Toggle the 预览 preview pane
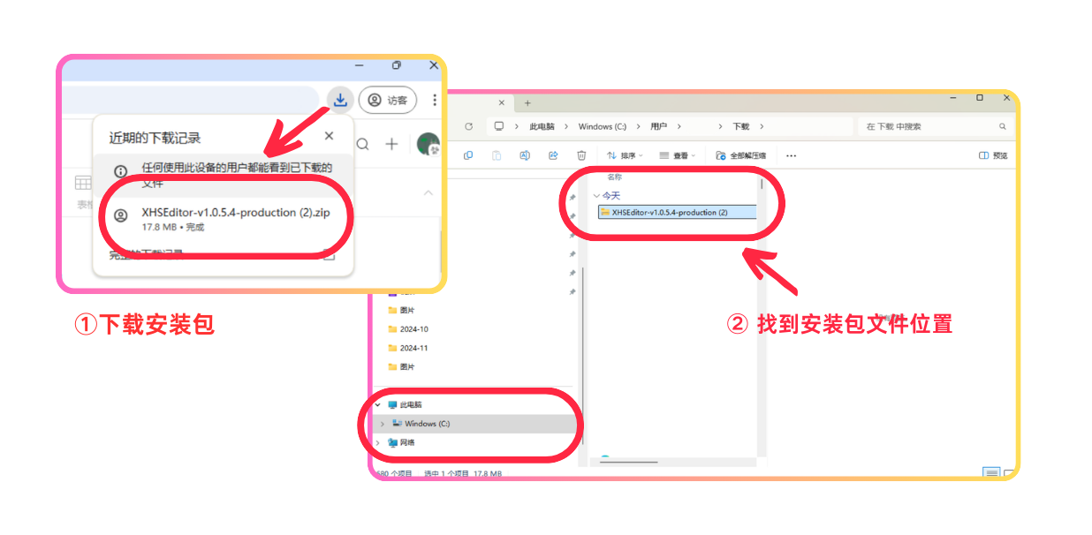The height and width of the screenshot is (535, 1092). [x=993, y=154]
